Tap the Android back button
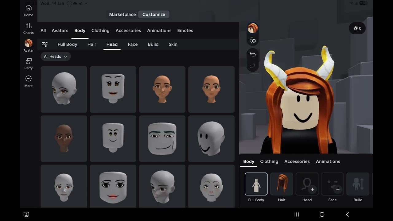393x221 pixels. tap(348, 215)
